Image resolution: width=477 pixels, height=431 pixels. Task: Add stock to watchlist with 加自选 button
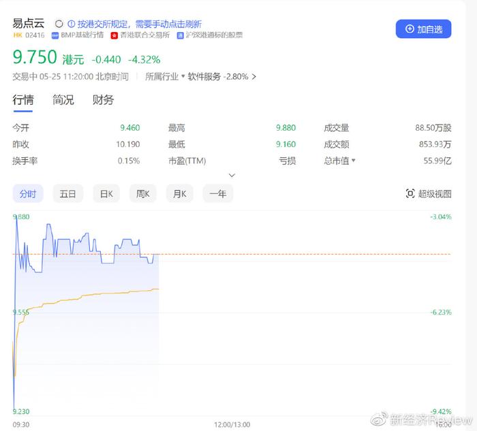pos(423,29)
